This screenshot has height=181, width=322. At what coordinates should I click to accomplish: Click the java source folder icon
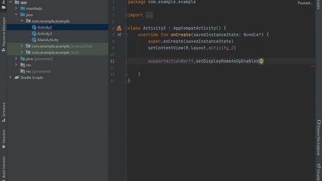click(23, 15)
